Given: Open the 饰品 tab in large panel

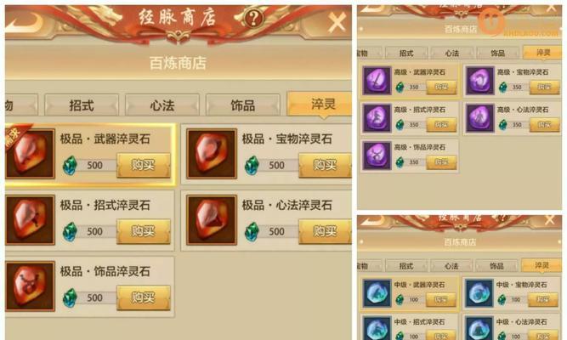Looking at the screenshot, I should (x=242, y=105).
